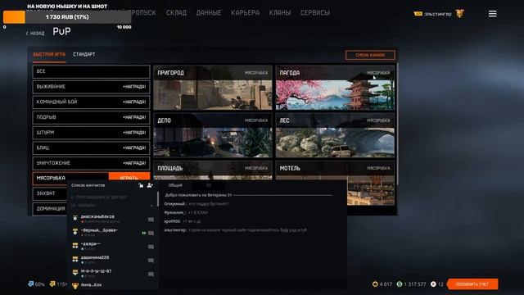Image resolution: width=524 pixels, height=295 pixels.
Task: Click the green warbucks currency icon
Action: click(400, 284)
